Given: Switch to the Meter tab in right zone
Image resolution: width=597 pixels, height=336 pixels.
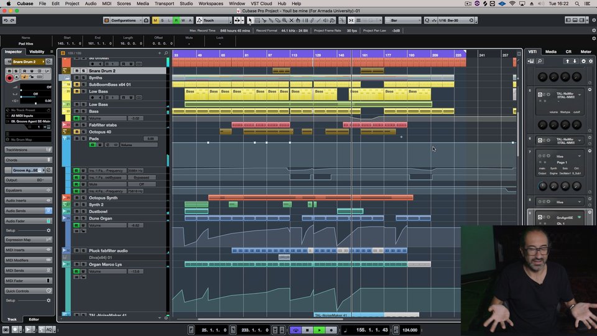Looking at the screenshot, I should pyautogui.click(x=586, y=52).
